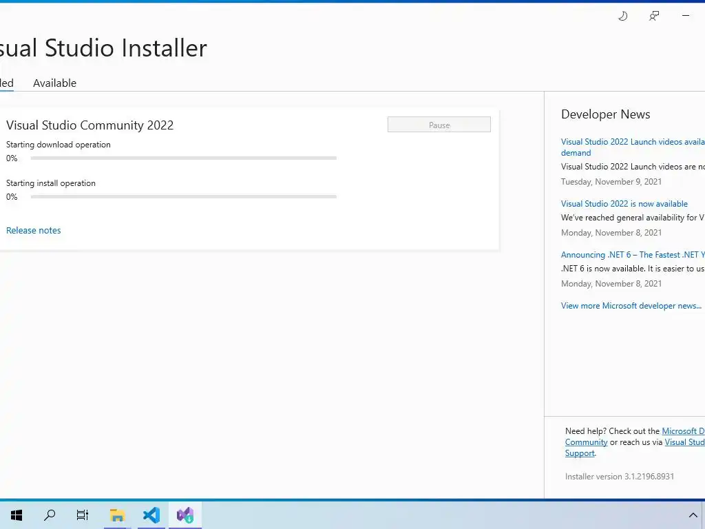Open Task View on taskbar
The image size is (705, 529).
point(83,515)
